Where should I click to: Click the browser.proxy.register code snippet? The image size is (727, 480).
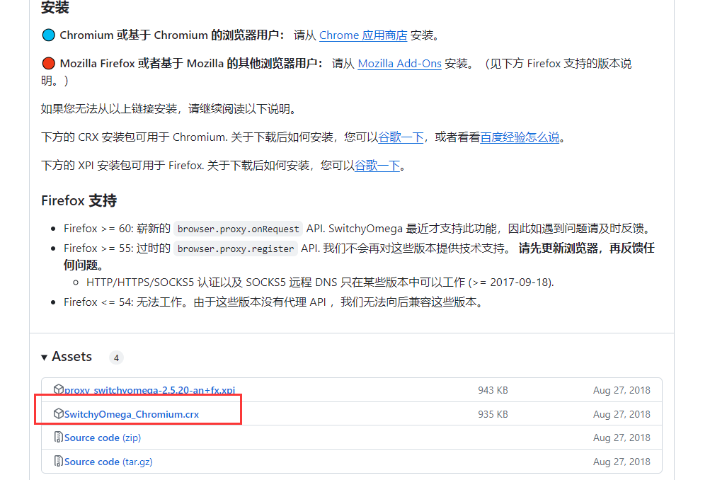236,248
